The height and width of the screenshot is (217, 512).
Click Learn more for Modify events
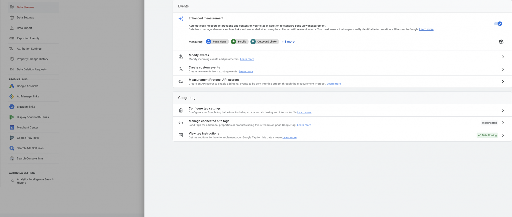pyautogui.click(x=247, y=59)
